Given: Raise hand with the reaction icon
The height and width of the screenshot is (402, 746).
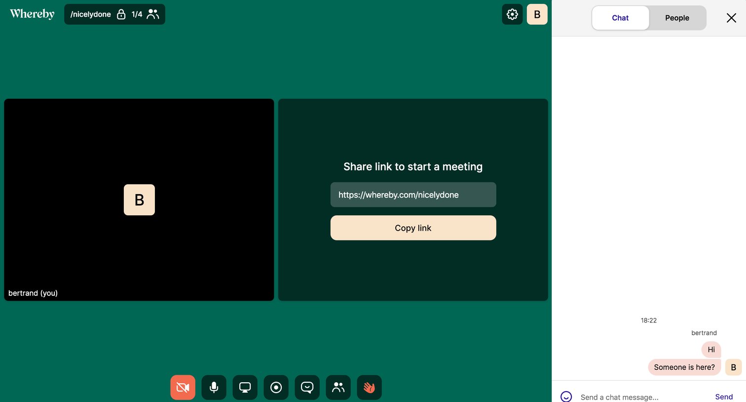Looking at the screenshot, I should (369, 387).
